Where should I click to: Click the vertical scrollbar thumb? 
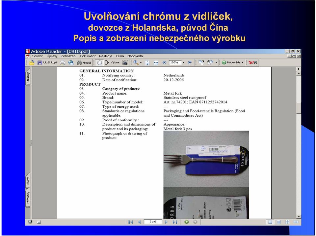click(x=299, y=108)
